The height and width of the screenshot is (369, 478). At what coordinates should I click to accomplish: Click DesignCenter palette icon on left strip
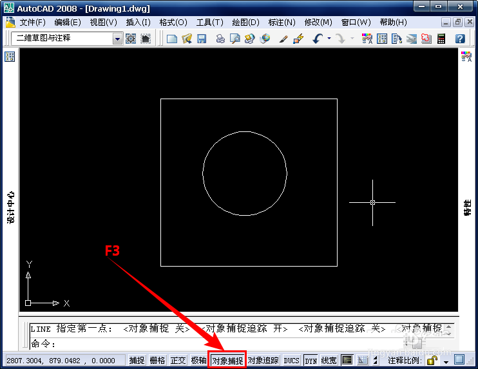click(x=10, y=57)
